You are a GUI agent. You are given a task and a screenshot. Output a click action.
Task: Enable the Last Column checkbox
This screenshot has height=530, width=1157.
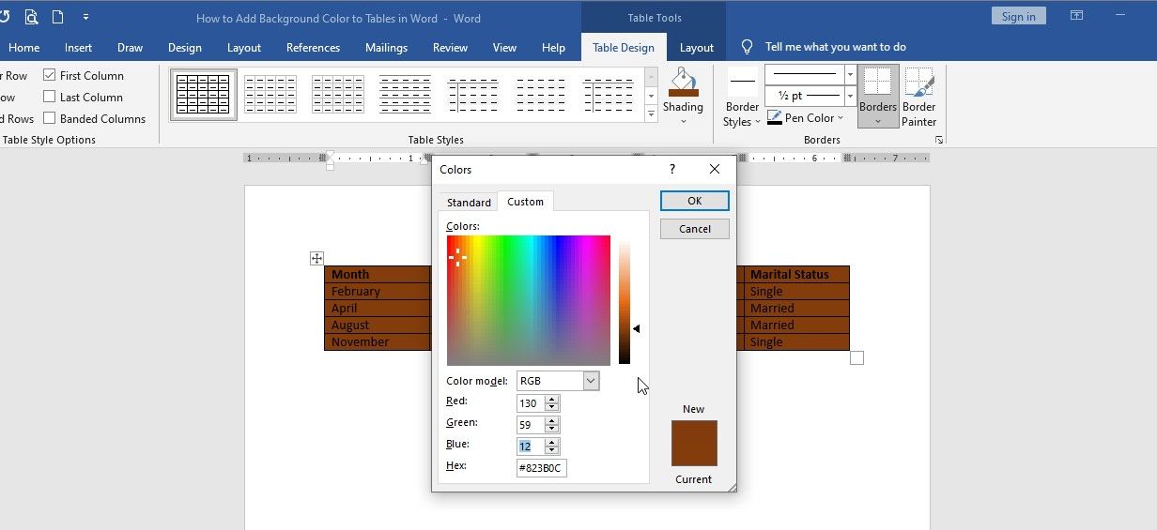pos(50,97)
